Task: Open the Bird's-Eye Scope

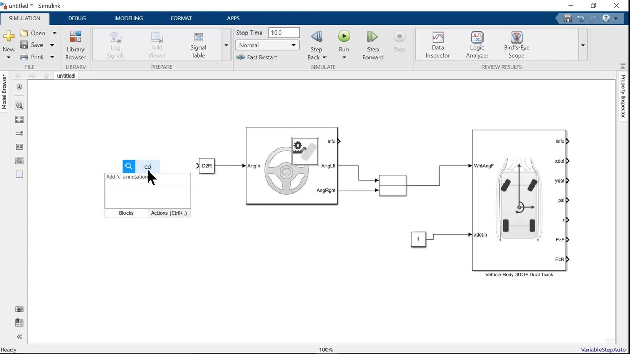Action: (x=517, y=45)
